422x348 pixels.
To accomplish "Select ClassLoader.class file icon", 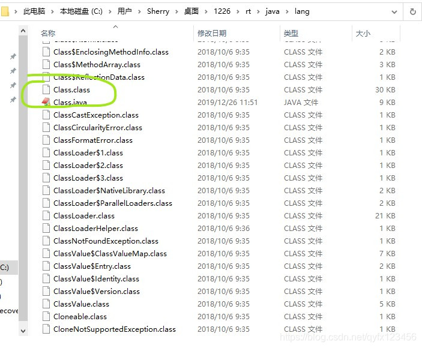I will 46,215.
